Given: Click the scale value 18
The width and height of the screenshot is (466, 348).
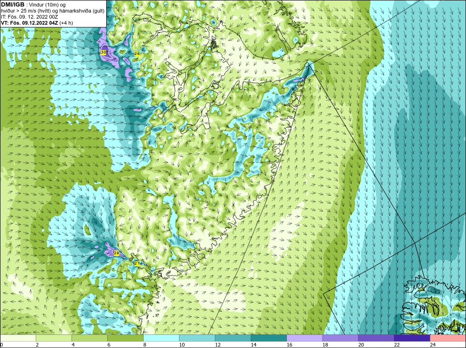Looking at the screenshot, I should (x=325, y=345).
